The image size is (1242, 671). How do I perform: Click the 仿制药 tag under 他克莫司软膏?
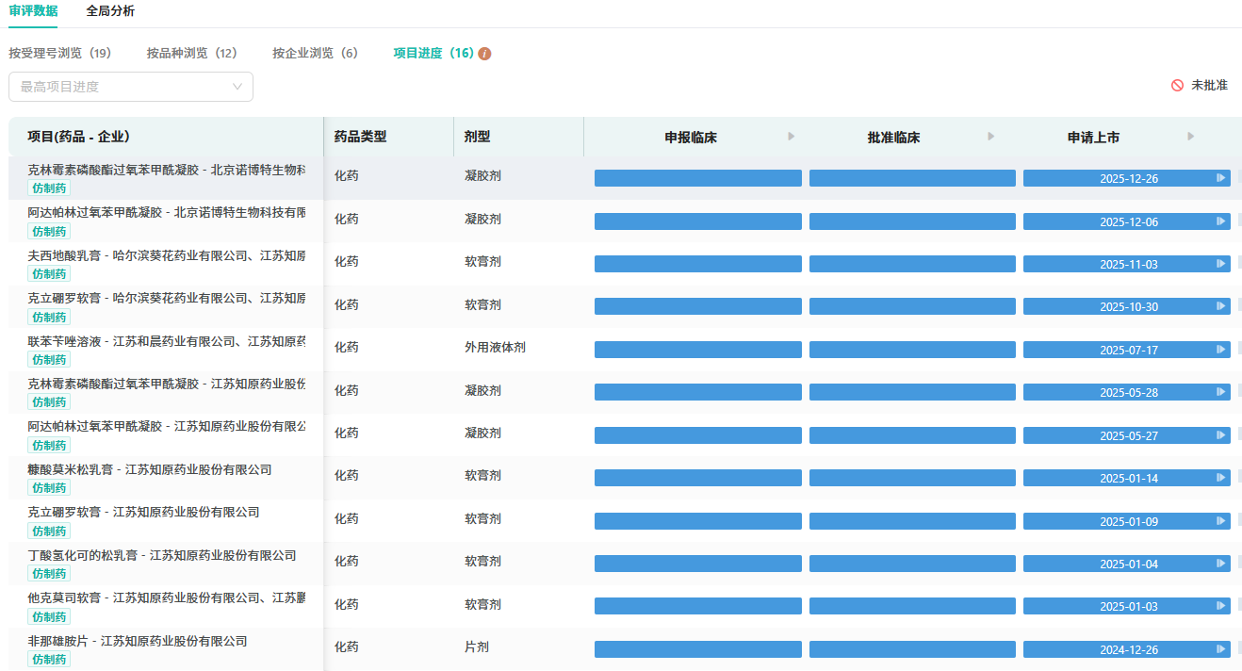[49, 616]
